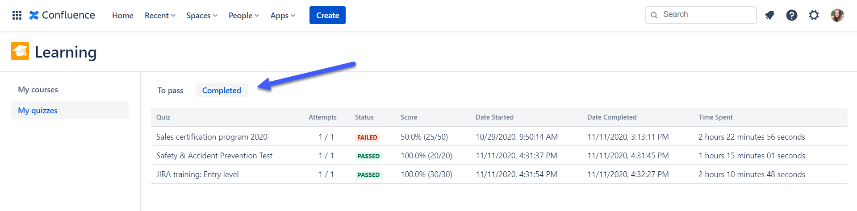Screen dimensions: 857x211
Task: Select the 50.0% (25/50) score
Action: point(424,137)
